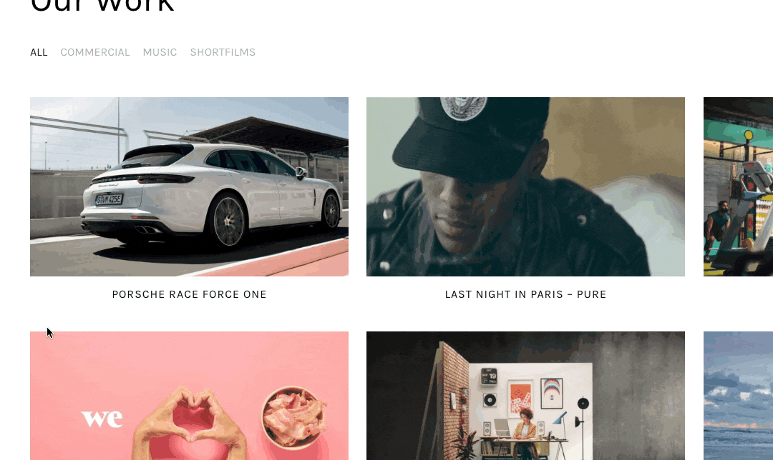Open the pink 'we' heart hands thumbnail

click(189, 396)
